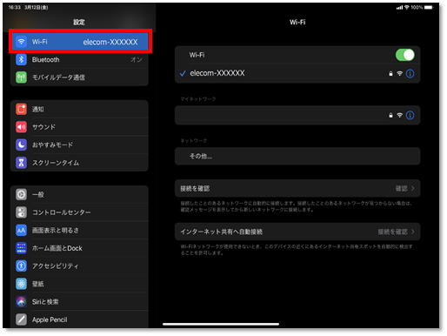Viewport: 447px width, 336px height.
Task: Turn off the Wi-Fi switch
Action: tap(405, 55)
